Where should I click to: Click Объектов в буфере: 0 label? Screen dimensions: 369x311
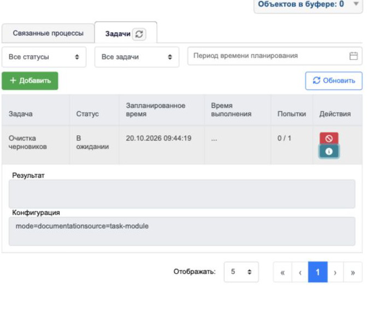click(x=301, y=4)
